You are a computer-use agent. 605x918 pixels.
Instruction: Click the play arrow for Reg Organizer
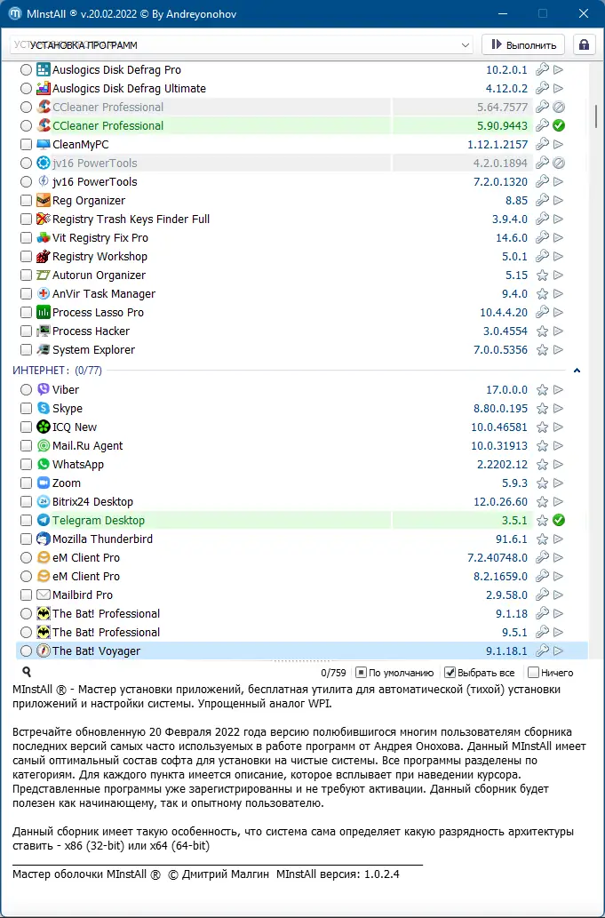pyautogui.click(x=559, y=201)
